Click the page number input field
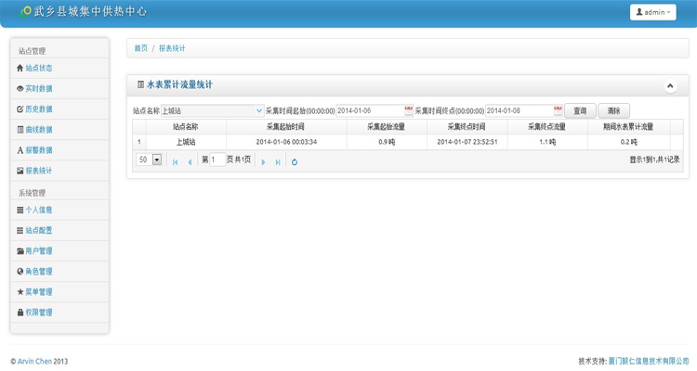 [217, 160]
